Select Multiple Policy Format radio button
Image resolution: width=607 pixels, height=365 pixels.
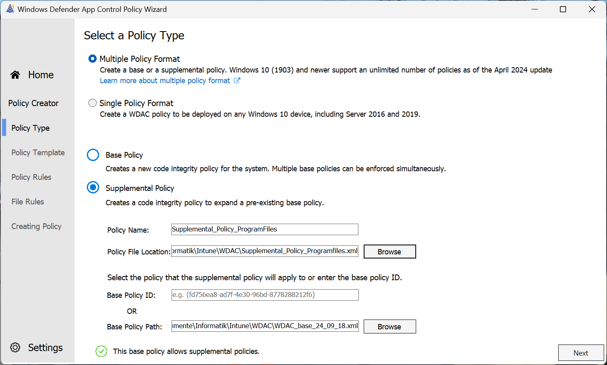point(93,59)
